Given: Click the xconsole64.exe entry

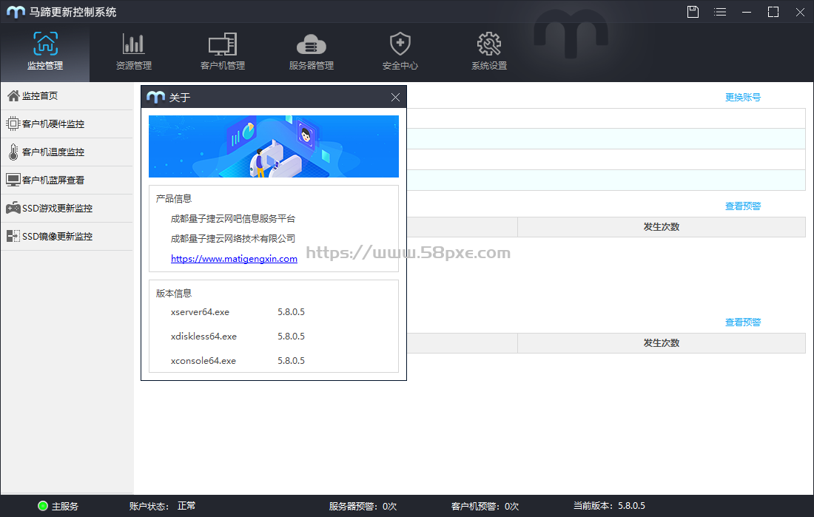Looking at the screenshot, I should click(203, 361).
